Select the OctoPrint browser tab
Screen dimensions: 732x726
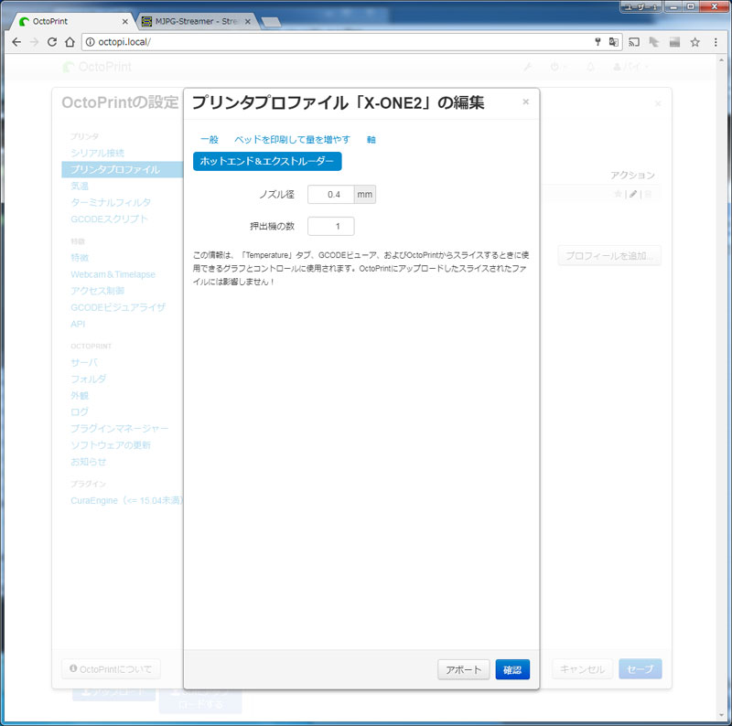(x=70, y=21)
